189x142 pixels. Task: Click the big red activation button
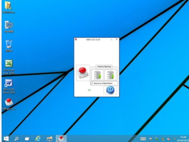pyautogui.click(x=83, y=73)
